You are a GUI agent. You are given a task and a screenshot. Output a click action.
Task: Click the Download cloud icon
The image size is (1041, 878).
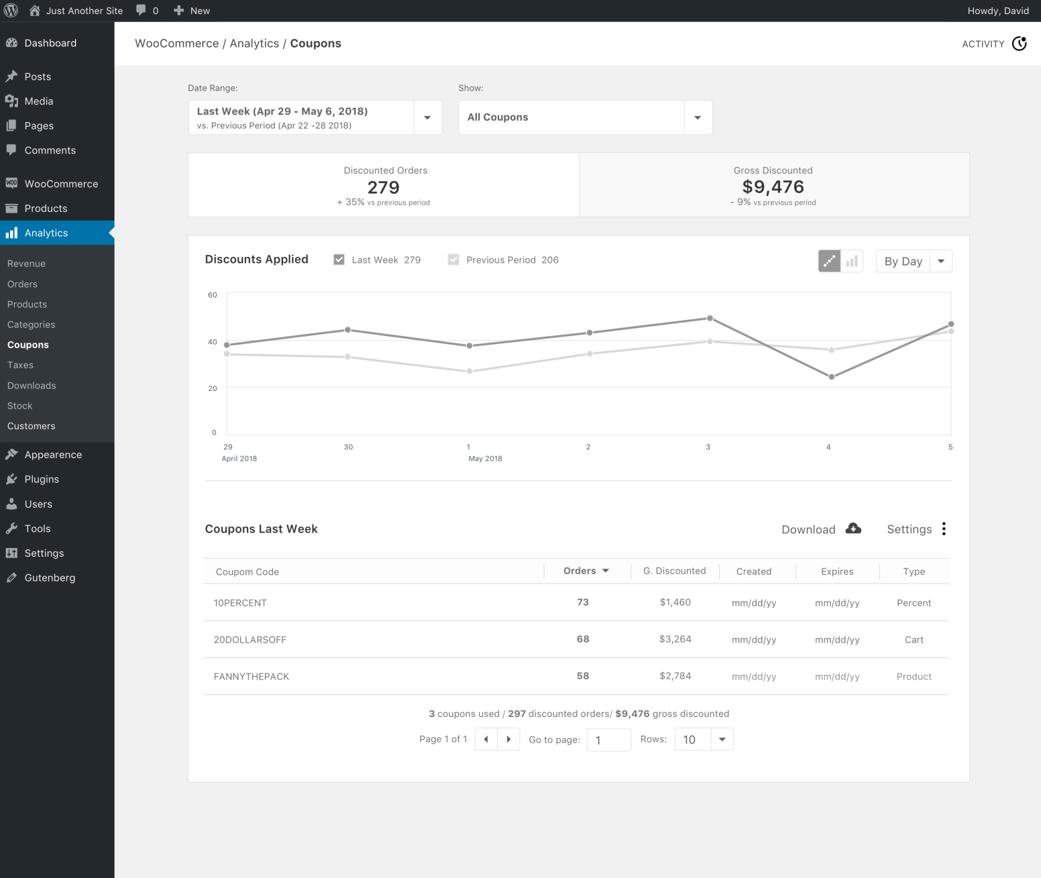[x=853, y=529]
